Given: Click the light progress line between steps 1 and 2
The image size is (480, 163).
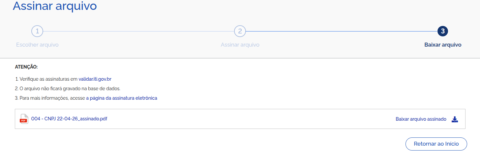Looking at the screenshot, I should 138,31.
